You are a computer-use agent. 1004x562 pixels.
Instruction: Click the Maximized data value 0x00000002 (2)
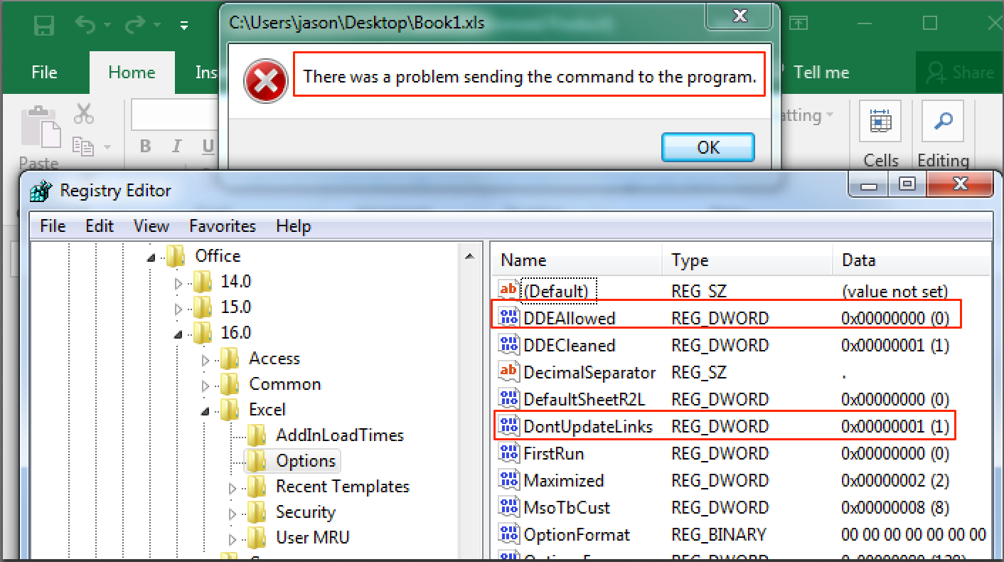895,480
